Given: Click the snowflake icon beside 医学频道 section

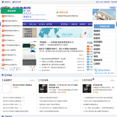Looking at the screenshot, I should coord(3,75).
